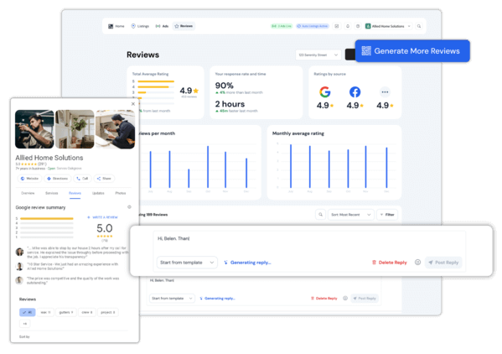Click background Generating reply link

(x=217, y=299)
